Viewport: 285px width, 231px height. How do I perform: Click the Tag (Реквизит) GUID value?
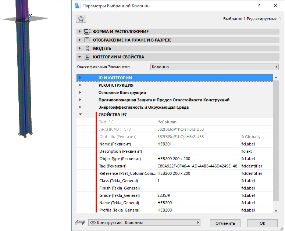click(x=197, y=166)
